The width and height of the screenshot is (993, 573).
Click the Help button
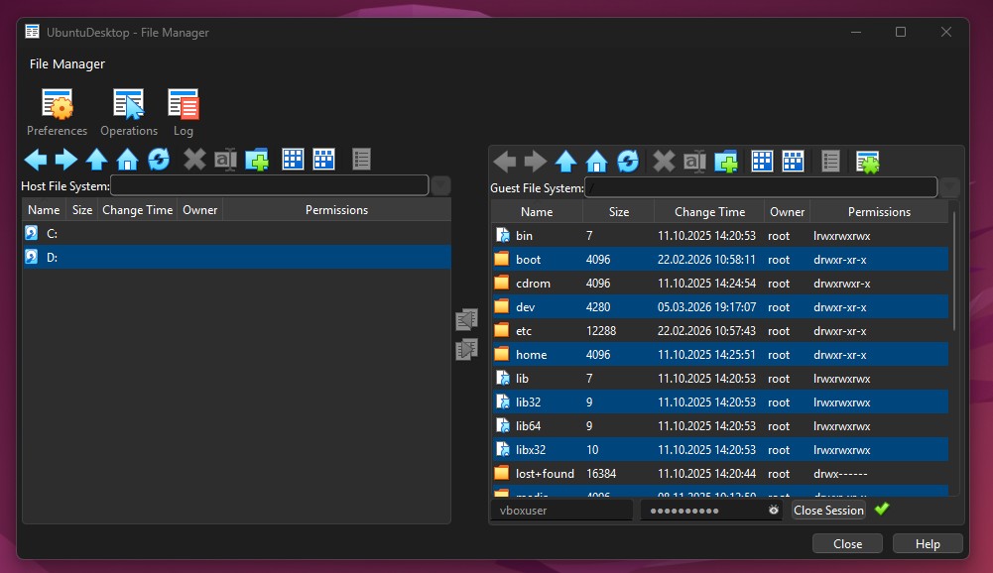click(x=927, y=543)
